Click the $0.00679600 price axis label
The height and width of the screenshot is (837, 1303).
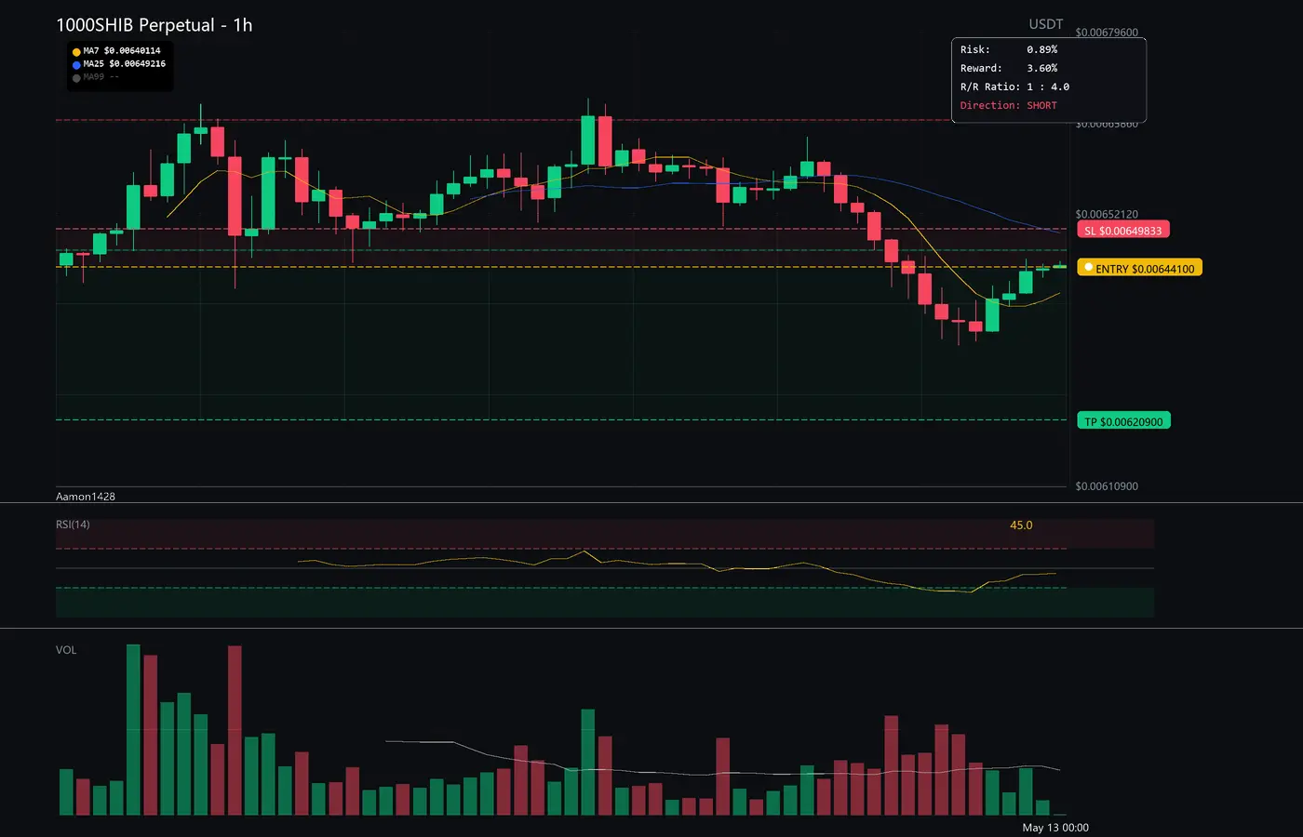tap(1107, 33)
